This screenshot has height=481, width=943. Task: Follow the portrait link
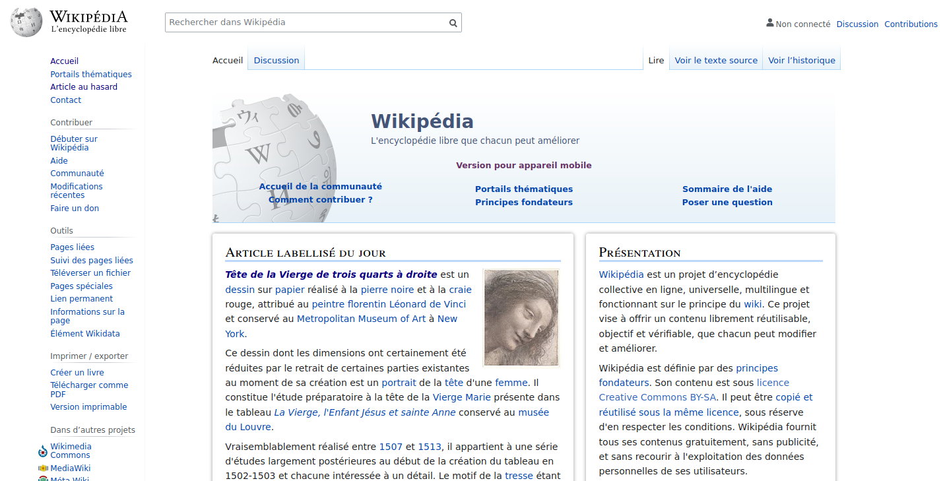pos(399,383)
